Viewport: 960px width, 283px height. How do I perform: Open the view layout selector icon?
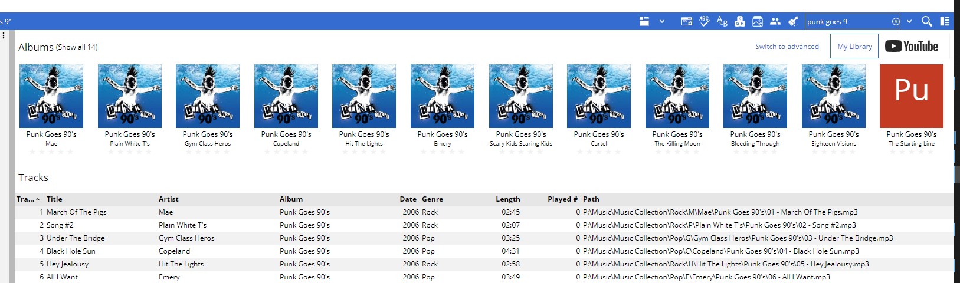point(644,21)
